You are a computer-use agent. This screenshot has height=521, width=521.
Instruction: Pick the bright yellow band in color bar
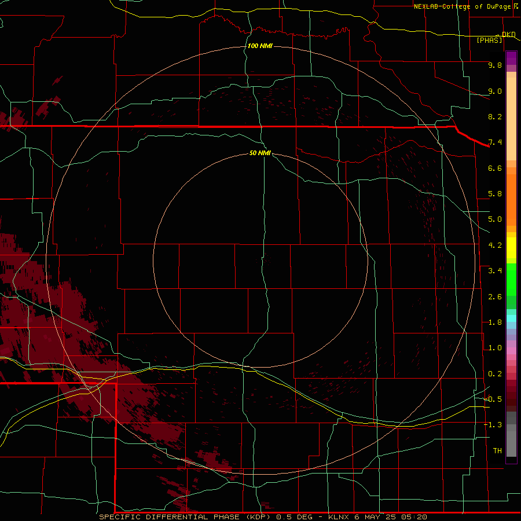511,248
